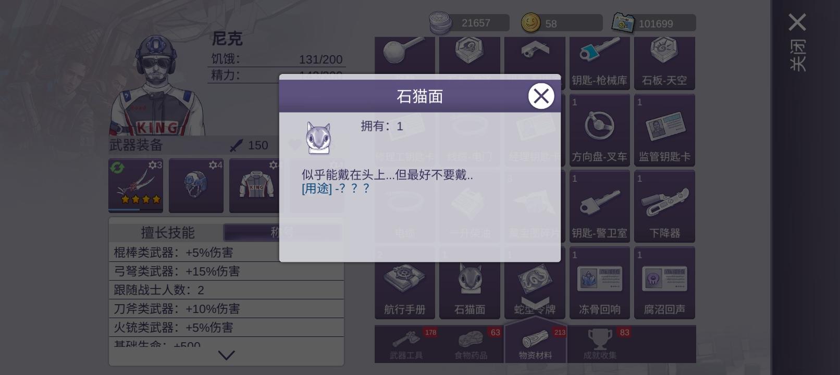Select the 钥匙-枪械库 key item

tap(599, 63)
